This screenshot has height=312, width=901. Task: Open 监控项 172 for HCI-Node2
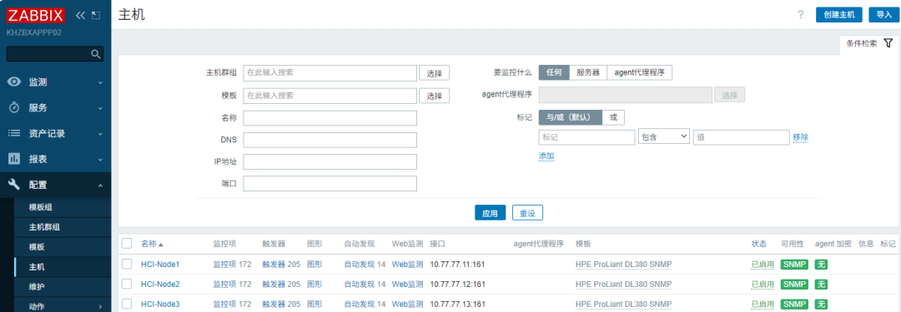(232, 284)
